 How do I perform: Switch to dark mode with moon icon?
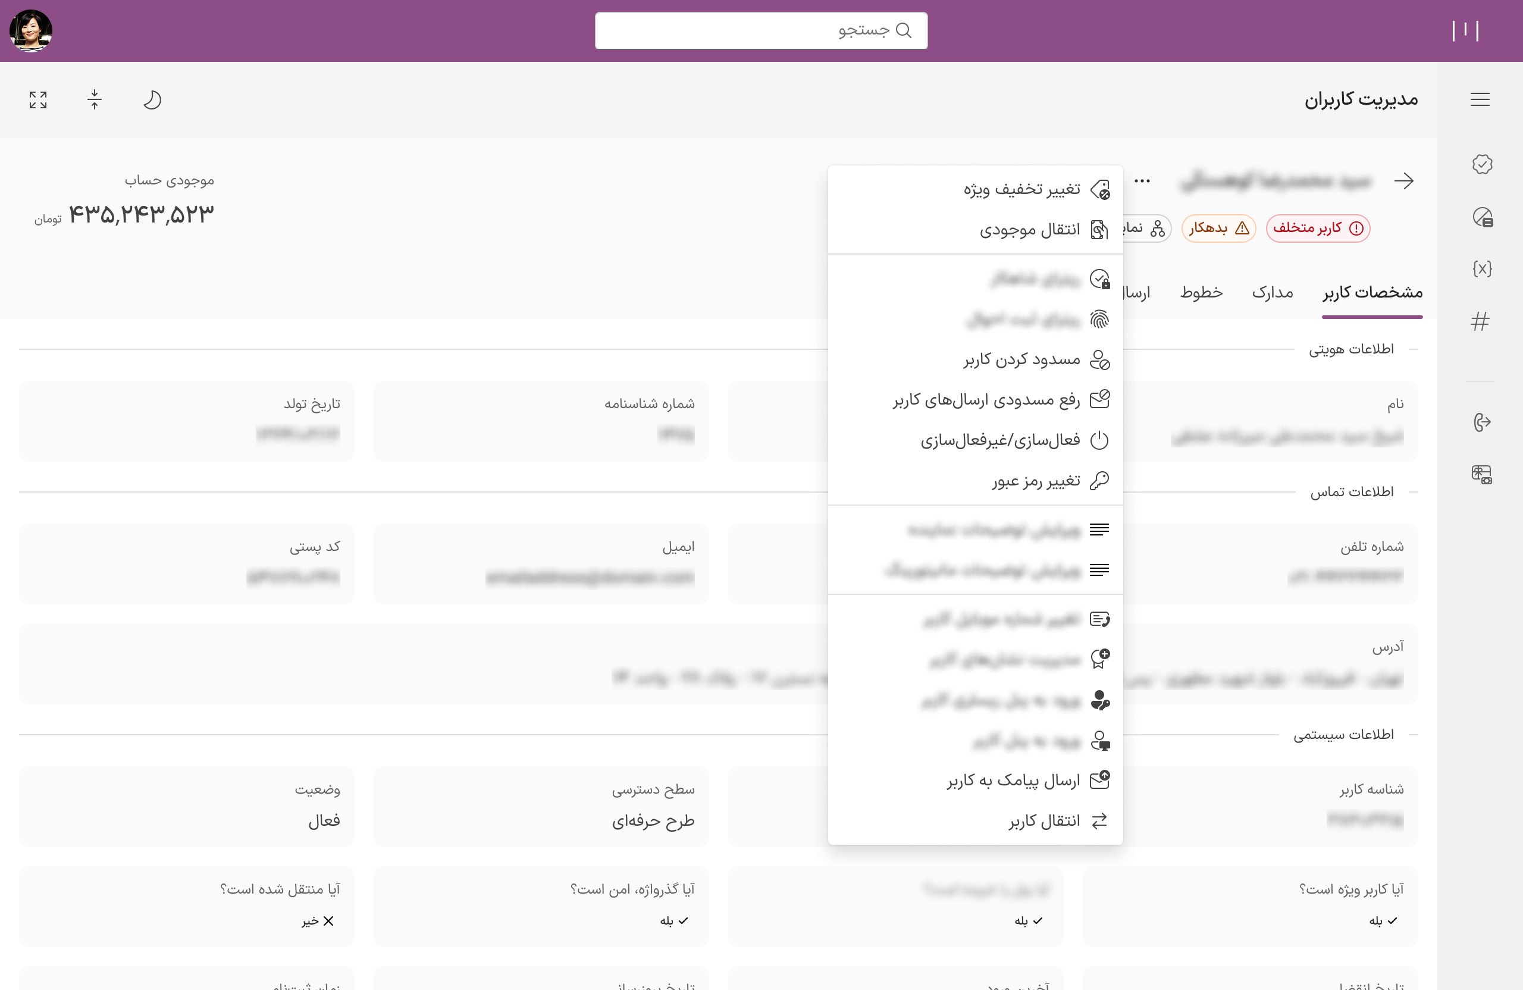pyautogui.click(x=152, y=99)
